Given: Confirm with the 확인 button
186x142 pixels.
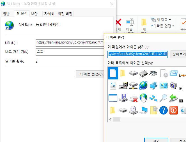Looking at the screenshot, I should [156, 140].
